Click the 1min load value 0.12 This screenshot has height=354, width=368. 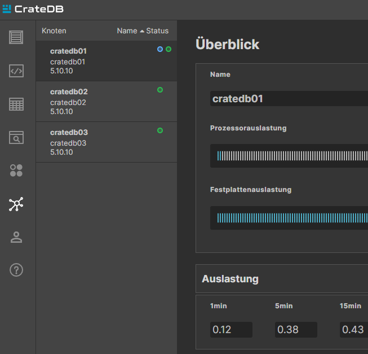point(231,330)
